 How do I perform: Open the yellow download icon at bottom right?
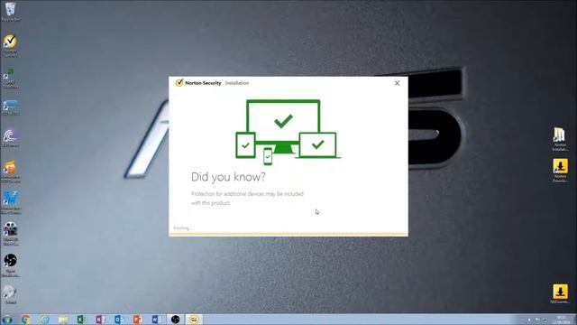[560, 294]
